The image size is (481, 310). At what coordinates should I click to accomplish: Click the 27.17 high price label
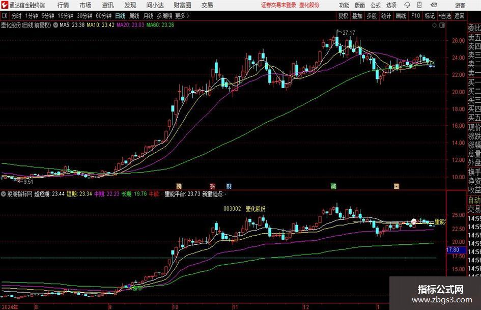tap(349, 33)
